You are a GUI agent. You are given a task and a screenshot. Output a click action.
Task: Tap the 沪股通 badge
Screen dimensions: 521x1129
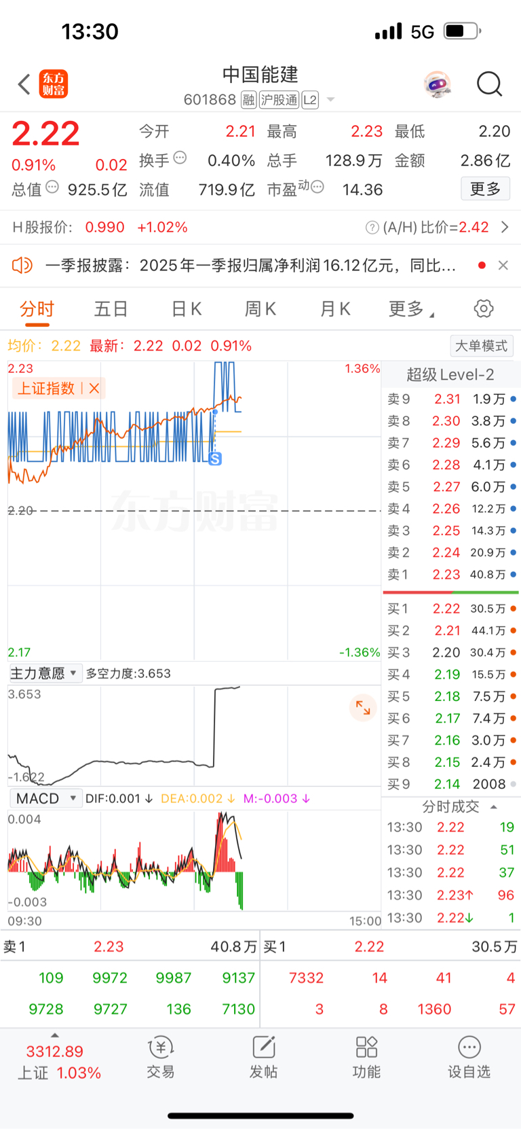(279, 100)
